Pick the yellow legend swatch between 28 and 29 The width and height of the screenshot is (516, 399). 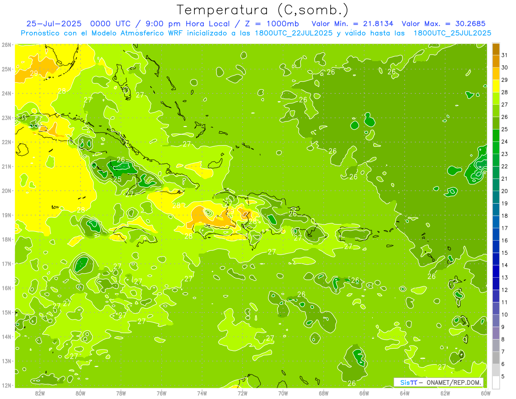pyautogui.click(x=496, y=86)
